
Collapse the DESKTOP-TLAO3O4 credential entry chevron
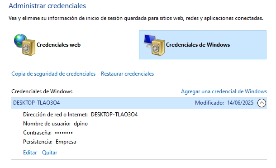pos(262,103)
